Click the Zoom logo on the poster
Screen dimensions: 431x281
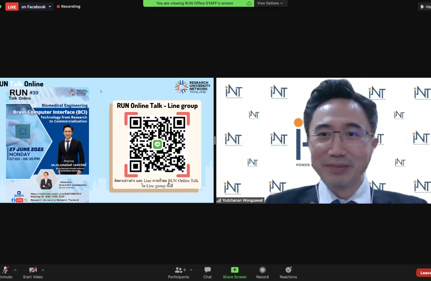(19, 194)
